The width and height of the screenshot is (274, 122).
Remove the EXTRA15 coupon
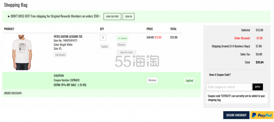point(152,80)
